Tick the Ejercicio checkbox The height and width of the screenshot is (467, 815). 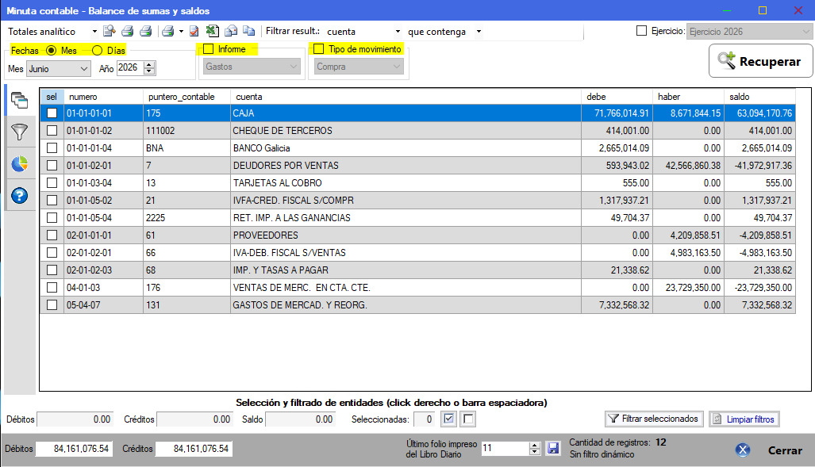(642, 31)
